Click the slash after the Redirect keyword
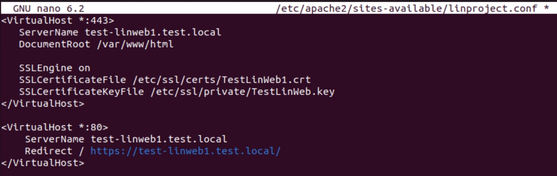The height and width of the screenshot is (176, 557). point(81,151)
